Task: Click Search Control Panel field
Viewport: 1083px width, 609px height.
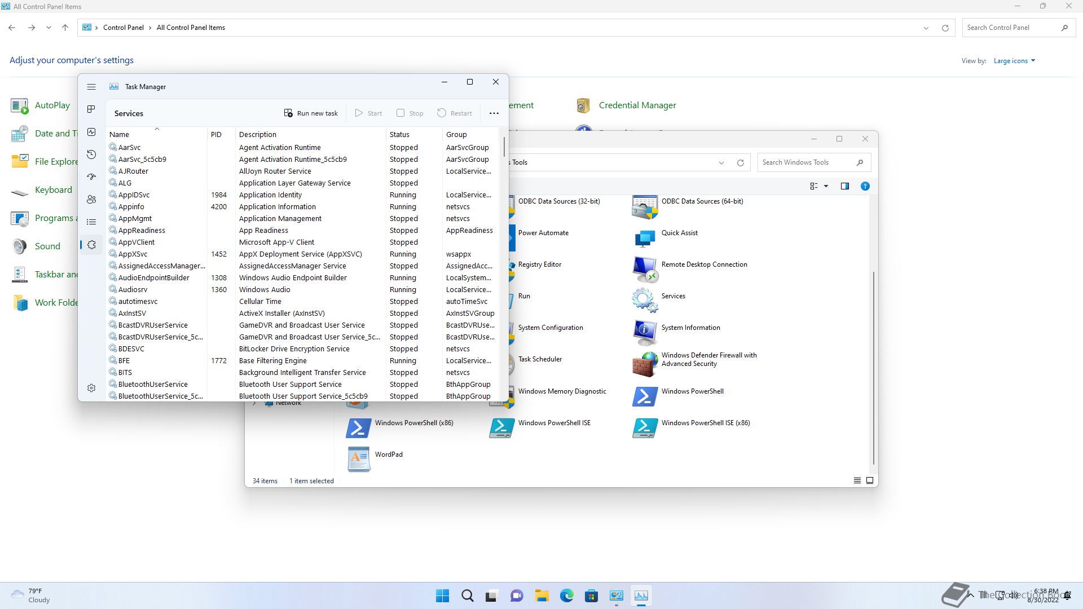Action: click(x=1018, y=28)
